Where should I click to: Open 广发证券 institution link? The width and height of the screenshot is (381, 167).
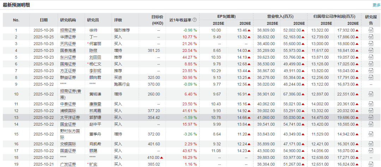(68, 165)
